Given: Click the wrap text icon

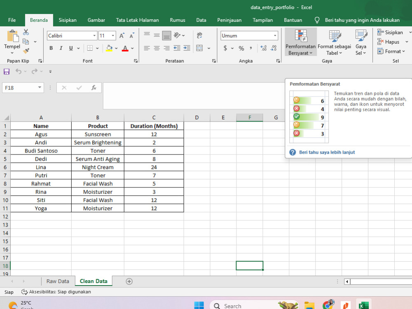Looking at the screenshot, I should (x=199, y=35).
